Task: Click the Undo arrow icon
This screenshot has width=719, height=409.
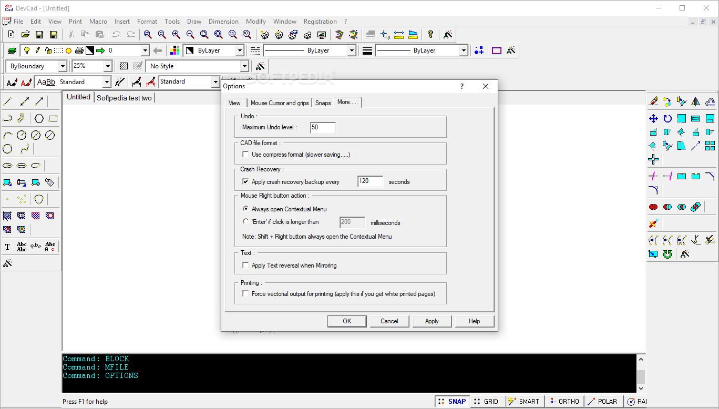Action: coord(117,35)
